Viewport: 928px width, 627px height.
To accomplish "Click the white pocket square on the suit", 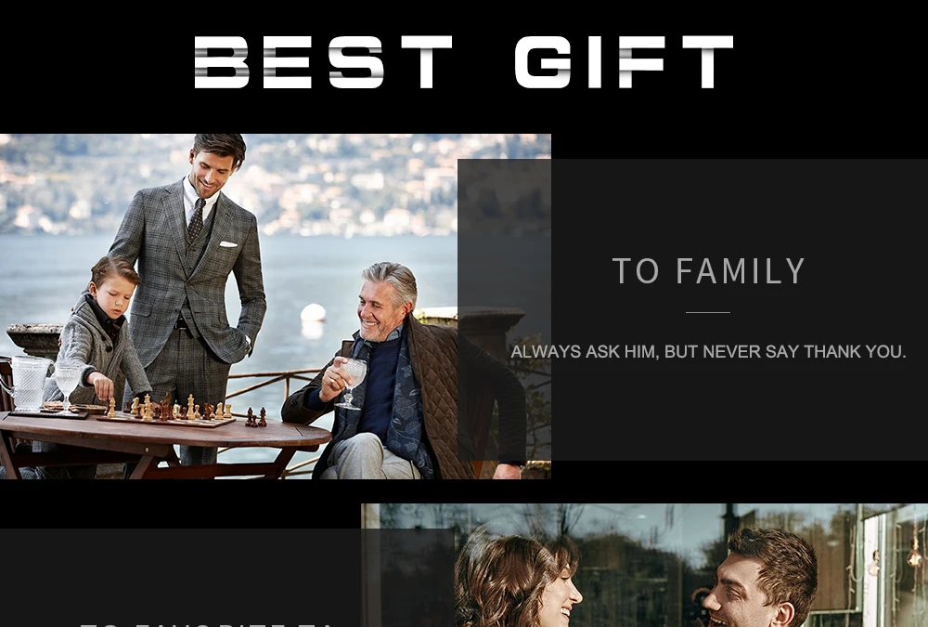I will [228, 243].
